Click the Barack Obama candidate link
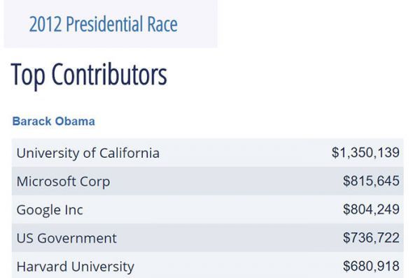Screen dimensions: 420x278 (54, 122)
